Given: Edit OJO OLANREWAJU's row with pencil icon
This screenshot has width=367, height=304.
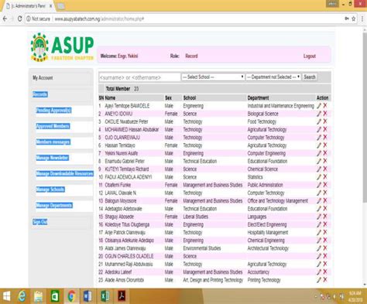Looking at the screenshot, I should 319,138.
